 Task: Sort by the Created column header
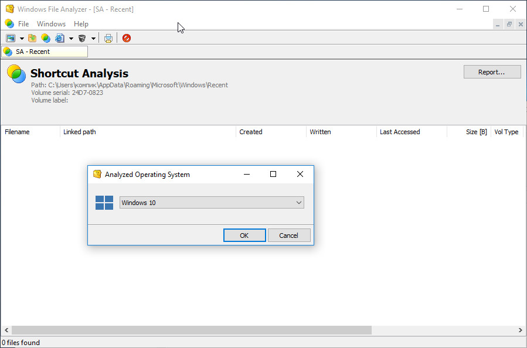[271, 132]
